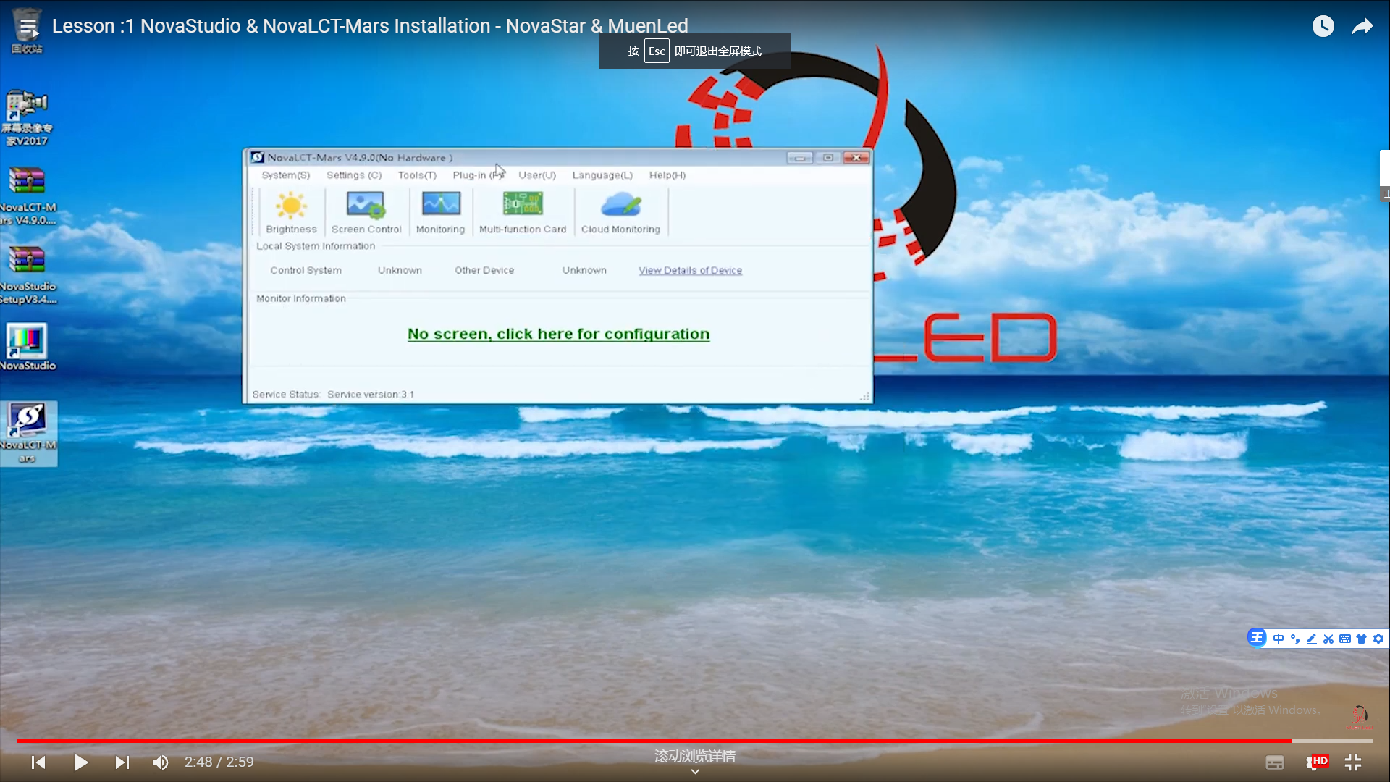This screenshot has width=1390, height=782.
Task: Open the Screen Control tool
Action: [366, 213]
